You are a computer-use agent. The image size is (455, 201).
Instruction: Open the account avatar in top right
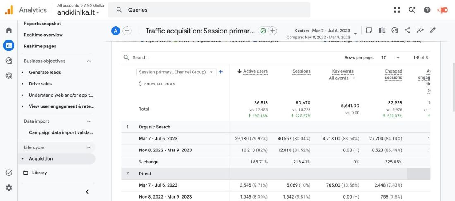(443, 10)
